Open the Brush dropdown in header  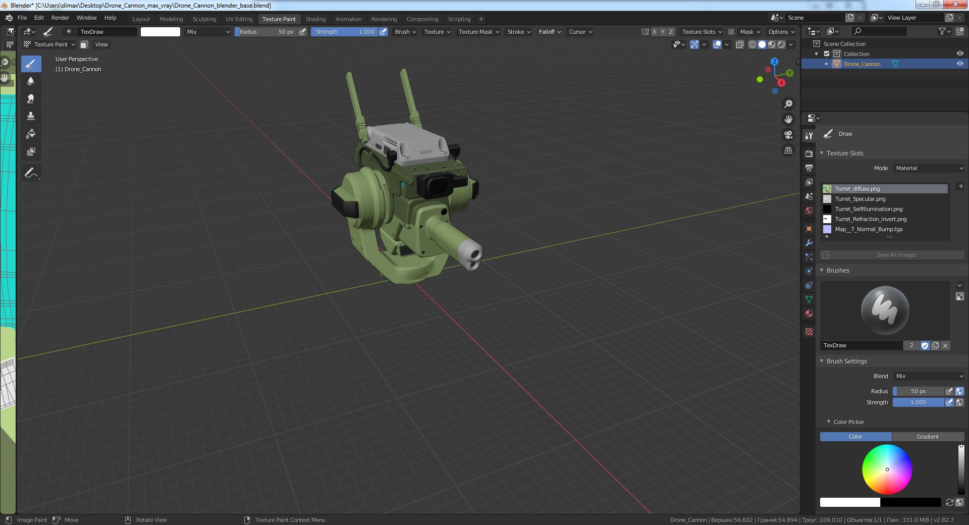pos(405,32)
